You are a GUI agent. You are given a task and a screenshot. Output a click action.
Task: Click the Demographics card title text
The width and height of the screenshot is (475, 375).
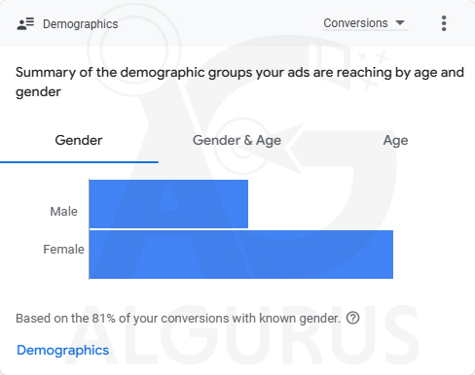[x=81, y=24]
